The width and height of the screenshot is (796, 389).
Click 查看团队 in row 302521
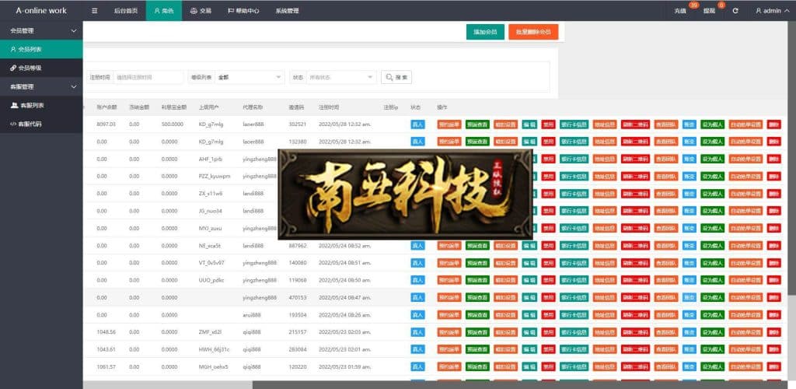pos(666,124)
